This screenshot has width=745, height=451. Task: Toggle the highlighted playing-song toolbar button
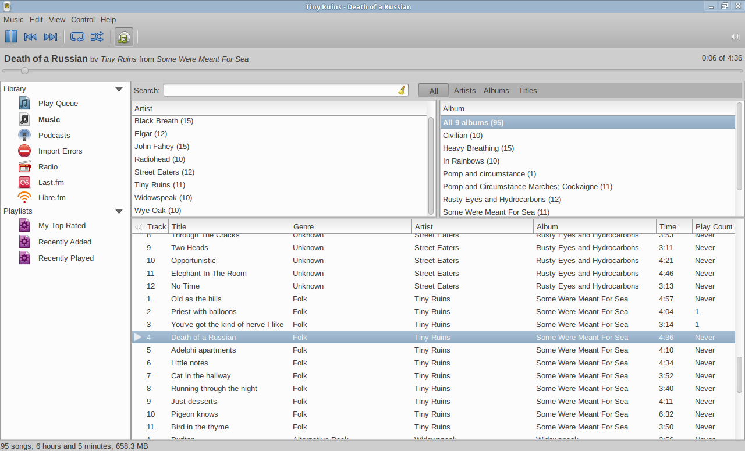coord(123,37)
